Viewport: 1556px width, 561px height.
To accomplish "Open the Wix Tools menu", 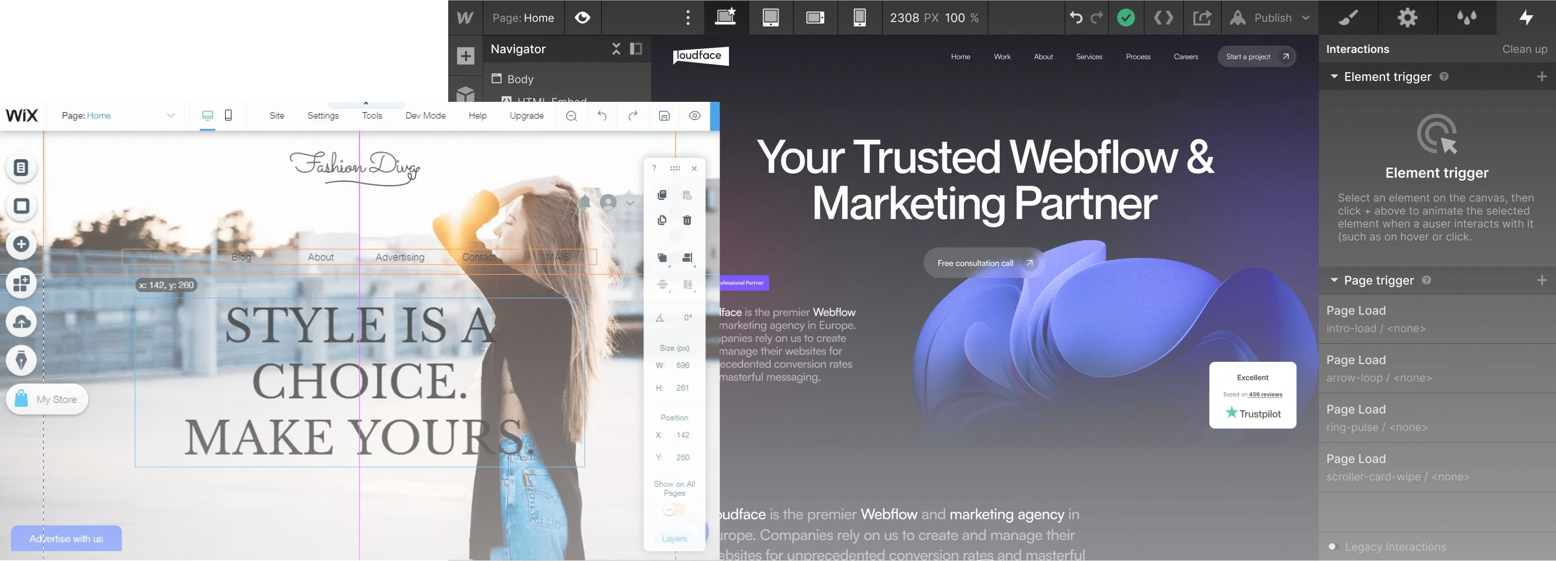I will [372, 116].
